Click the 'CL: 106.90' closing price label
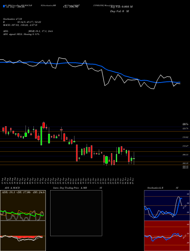This screenshot has width=190, height=251. coord(71,7)
